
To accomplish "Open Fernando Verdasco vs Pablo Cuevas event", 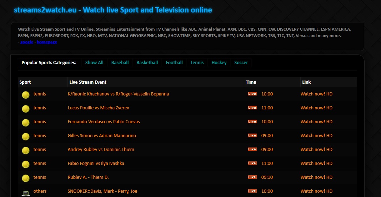I will click(x=104, y=121).
